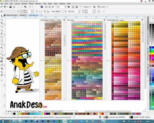This screenshot has height=123, width=154.
Task: Set the page orientation to Landscape
Action: pos(40,11)
